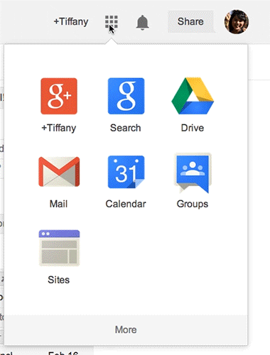The height and width of the screenshot is (355, 270).
Task: Open the profile photo account menu
Action: coord(237,22)
